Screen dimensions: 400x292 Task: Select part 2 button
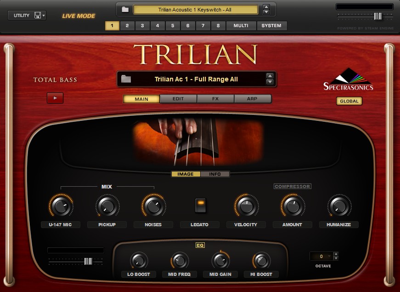point(127,26)
